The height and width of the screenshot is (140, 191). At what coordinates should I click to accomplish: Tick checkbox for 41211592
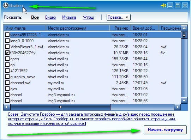(x=7, y=71)
